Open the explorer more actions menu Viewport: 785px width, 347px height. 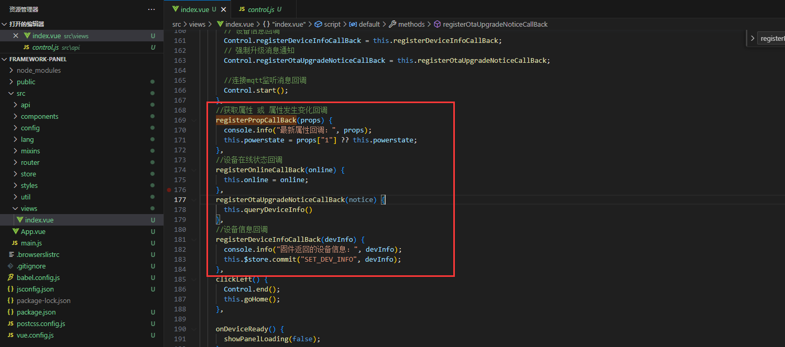[x=151, y=9]
